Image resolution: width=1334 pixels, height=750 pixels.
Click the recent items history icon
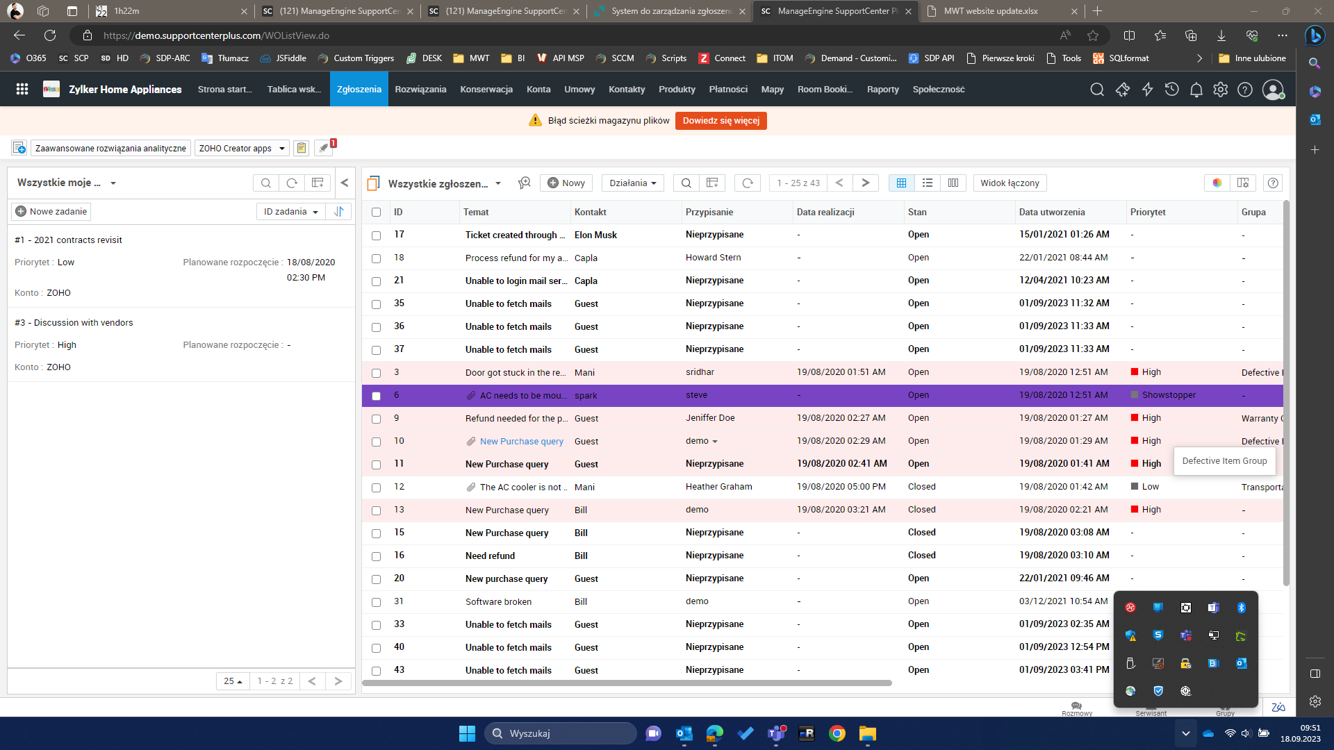tap(1172, 90)
